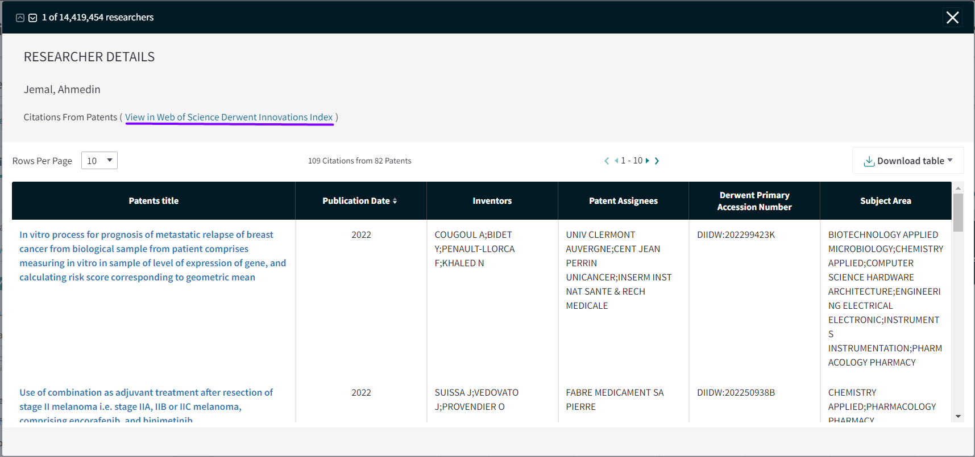This screenshot has height=457, width=975.
Task: Go to the next researcher with down chevron
Action: click(x=33, y=18)
